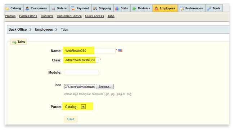Click the 'Name:' field label

(x=56, y=51)
